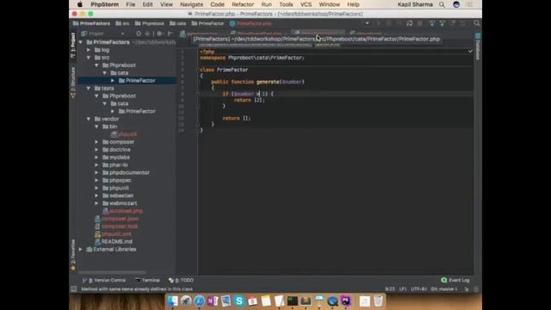The height and width of the screenshot is (310, 551).
Task: Click the VCS update project arrow
Action: pos(432,23)
